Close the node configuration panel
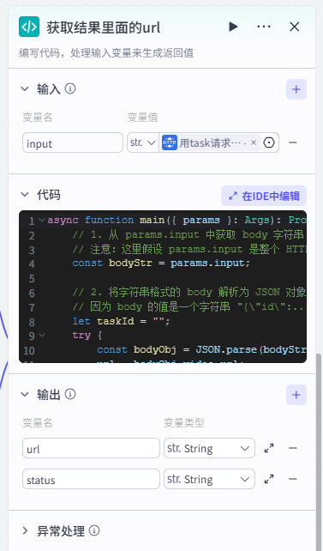 click(x=294, y=27)
